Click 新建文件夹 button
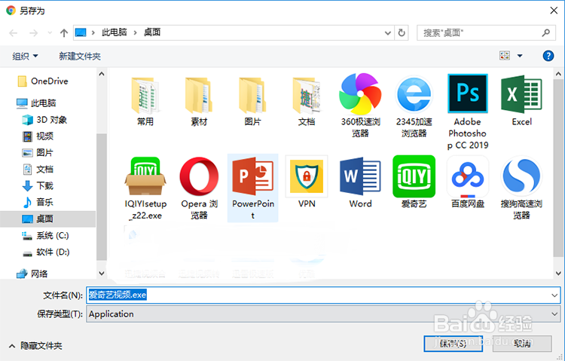Image resolution: width=565 pixels, height=361 pixels. tap(80, 57)
